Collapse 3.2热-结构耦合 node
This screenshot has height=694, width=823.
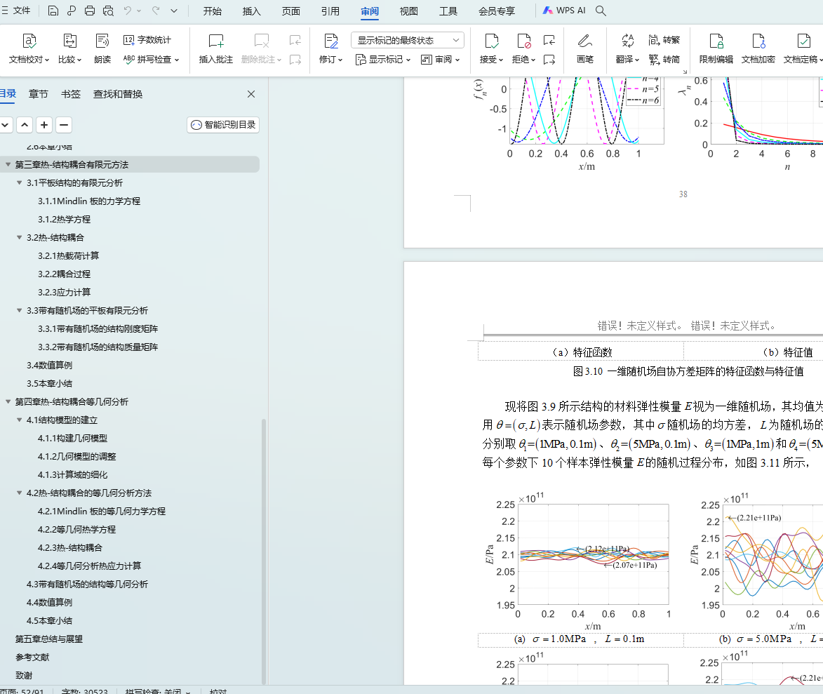pos(20,237)
